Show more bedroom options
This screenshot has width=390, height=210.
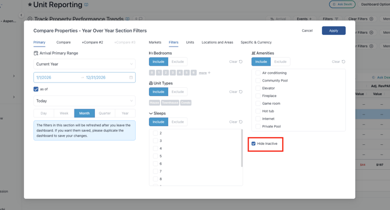point(204,73)
